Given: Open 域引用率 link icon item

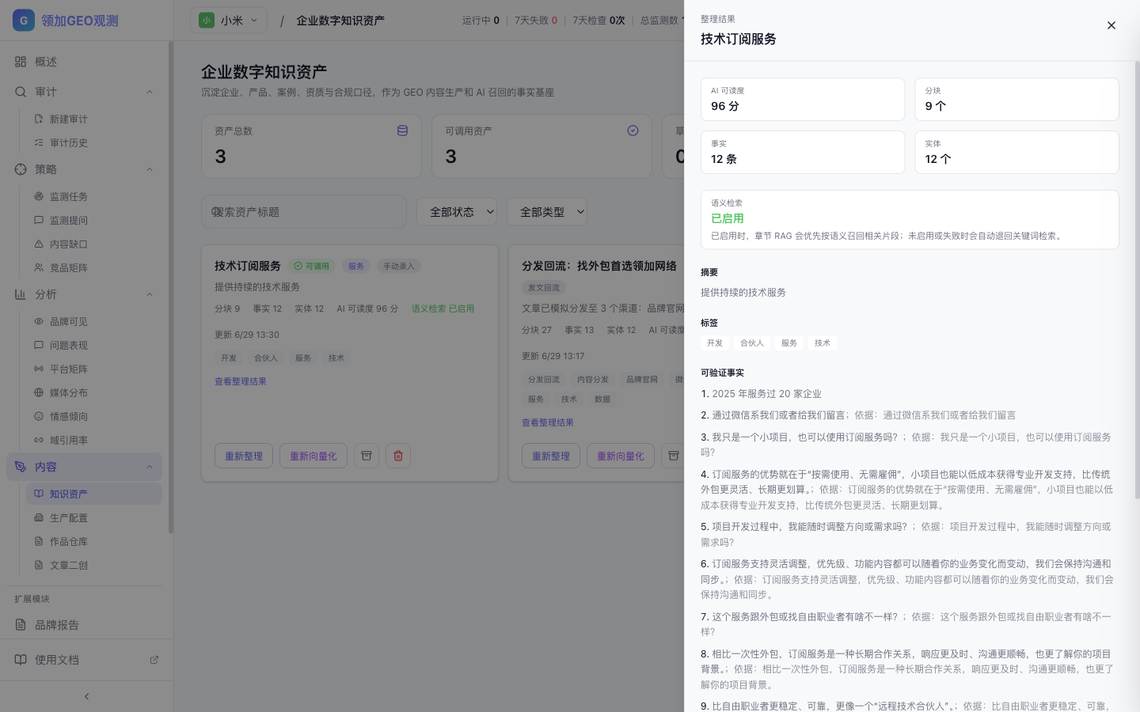Looking at the screenshot, I should tap(39, 440).
